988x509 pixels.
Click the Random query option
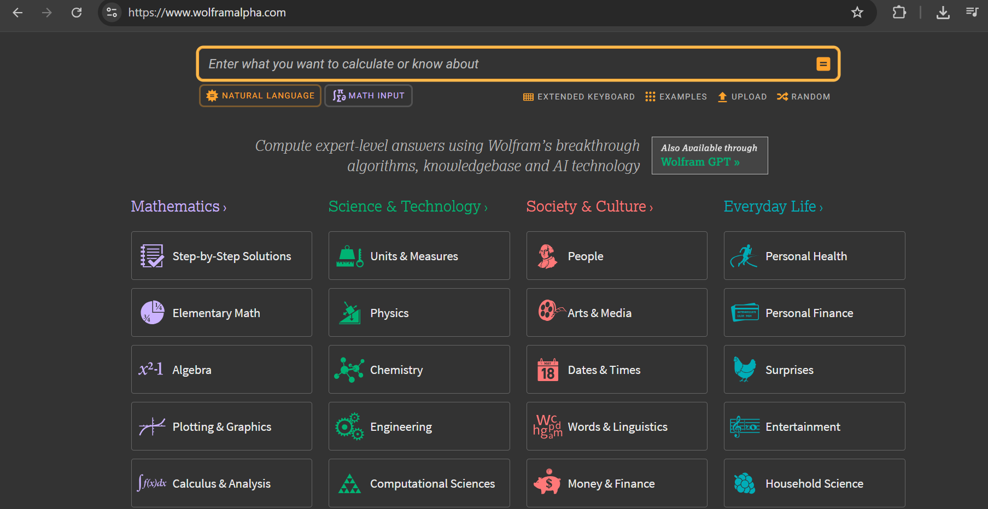803,97
